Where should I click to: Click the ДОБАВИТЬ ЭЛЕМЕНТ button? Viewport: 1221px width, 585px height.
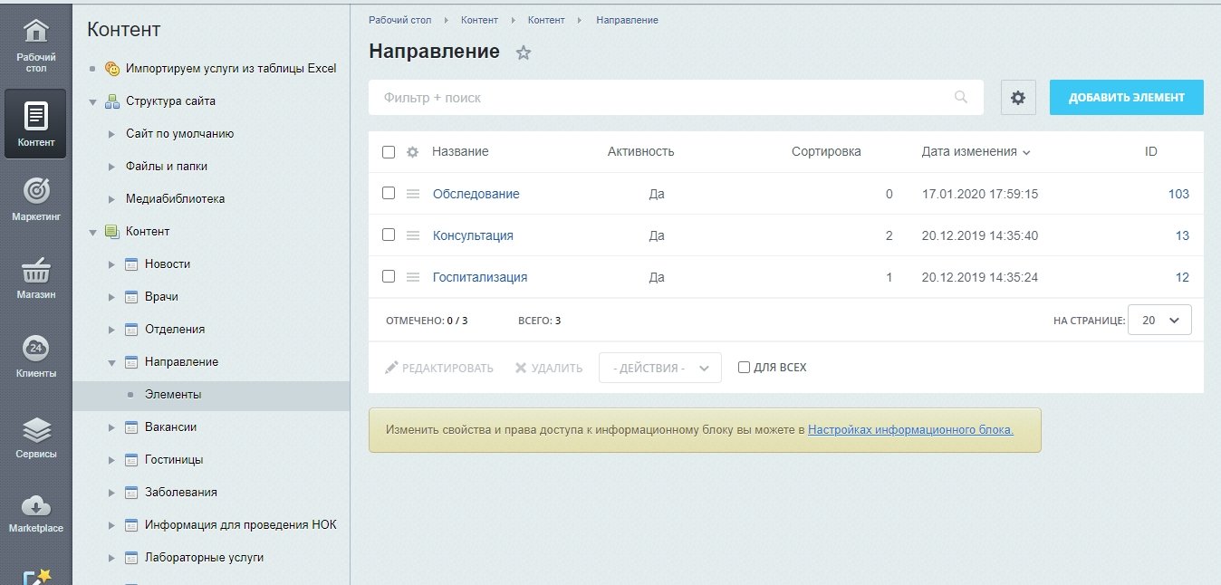coord(1127,97)
